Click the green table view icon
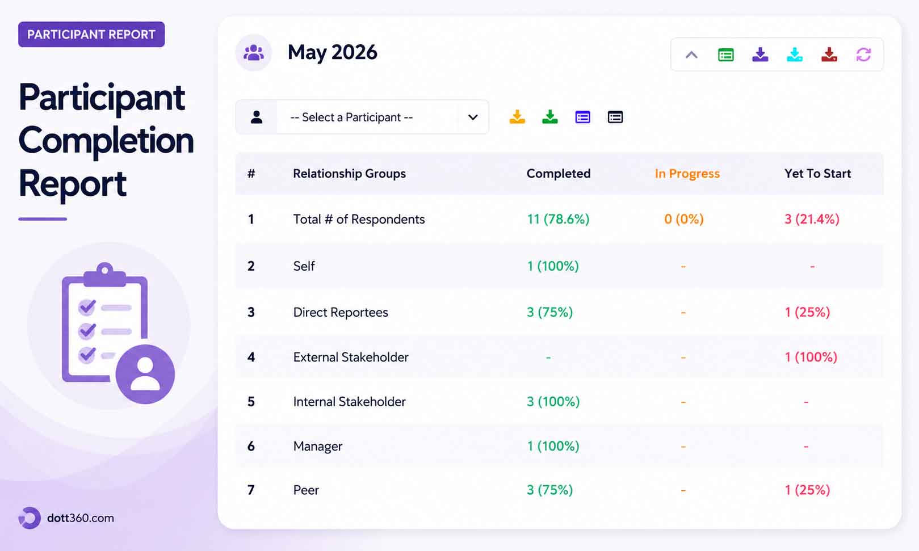Screen dimensions: 919x551 click(725, 55)
